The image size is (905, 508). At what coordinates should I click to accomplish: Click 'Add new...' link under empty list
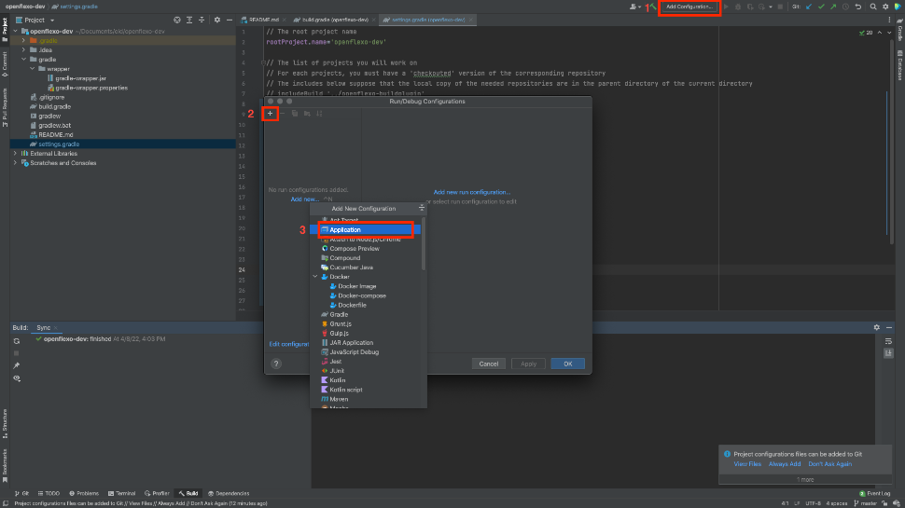click(305, 199)
